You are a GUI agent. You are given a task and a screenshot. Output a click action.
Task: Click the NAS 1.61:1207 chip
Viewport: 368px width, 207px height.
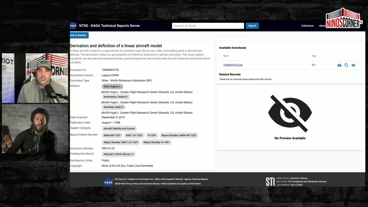point(134,135)
